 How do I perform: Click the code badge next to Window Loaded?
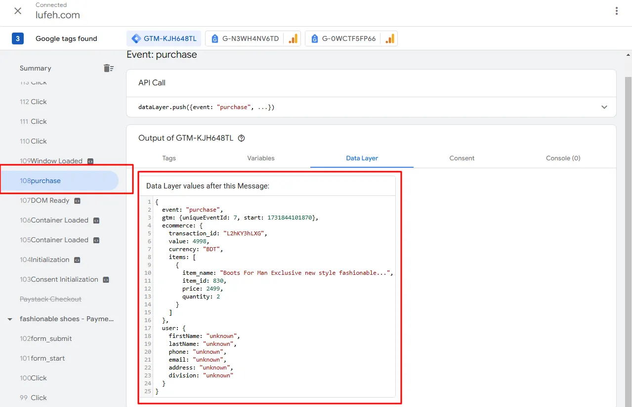click(x=90, y=161)
